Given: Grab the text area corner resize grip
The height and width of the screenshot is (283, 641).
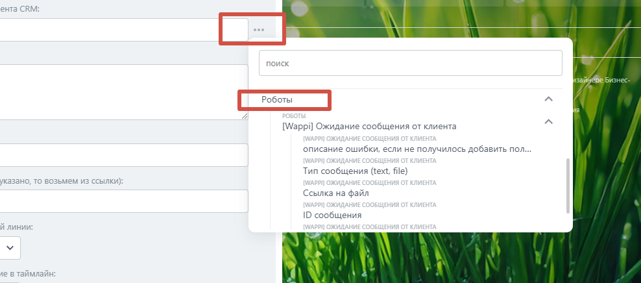Looking at the screenshot, I should [245, 116].
